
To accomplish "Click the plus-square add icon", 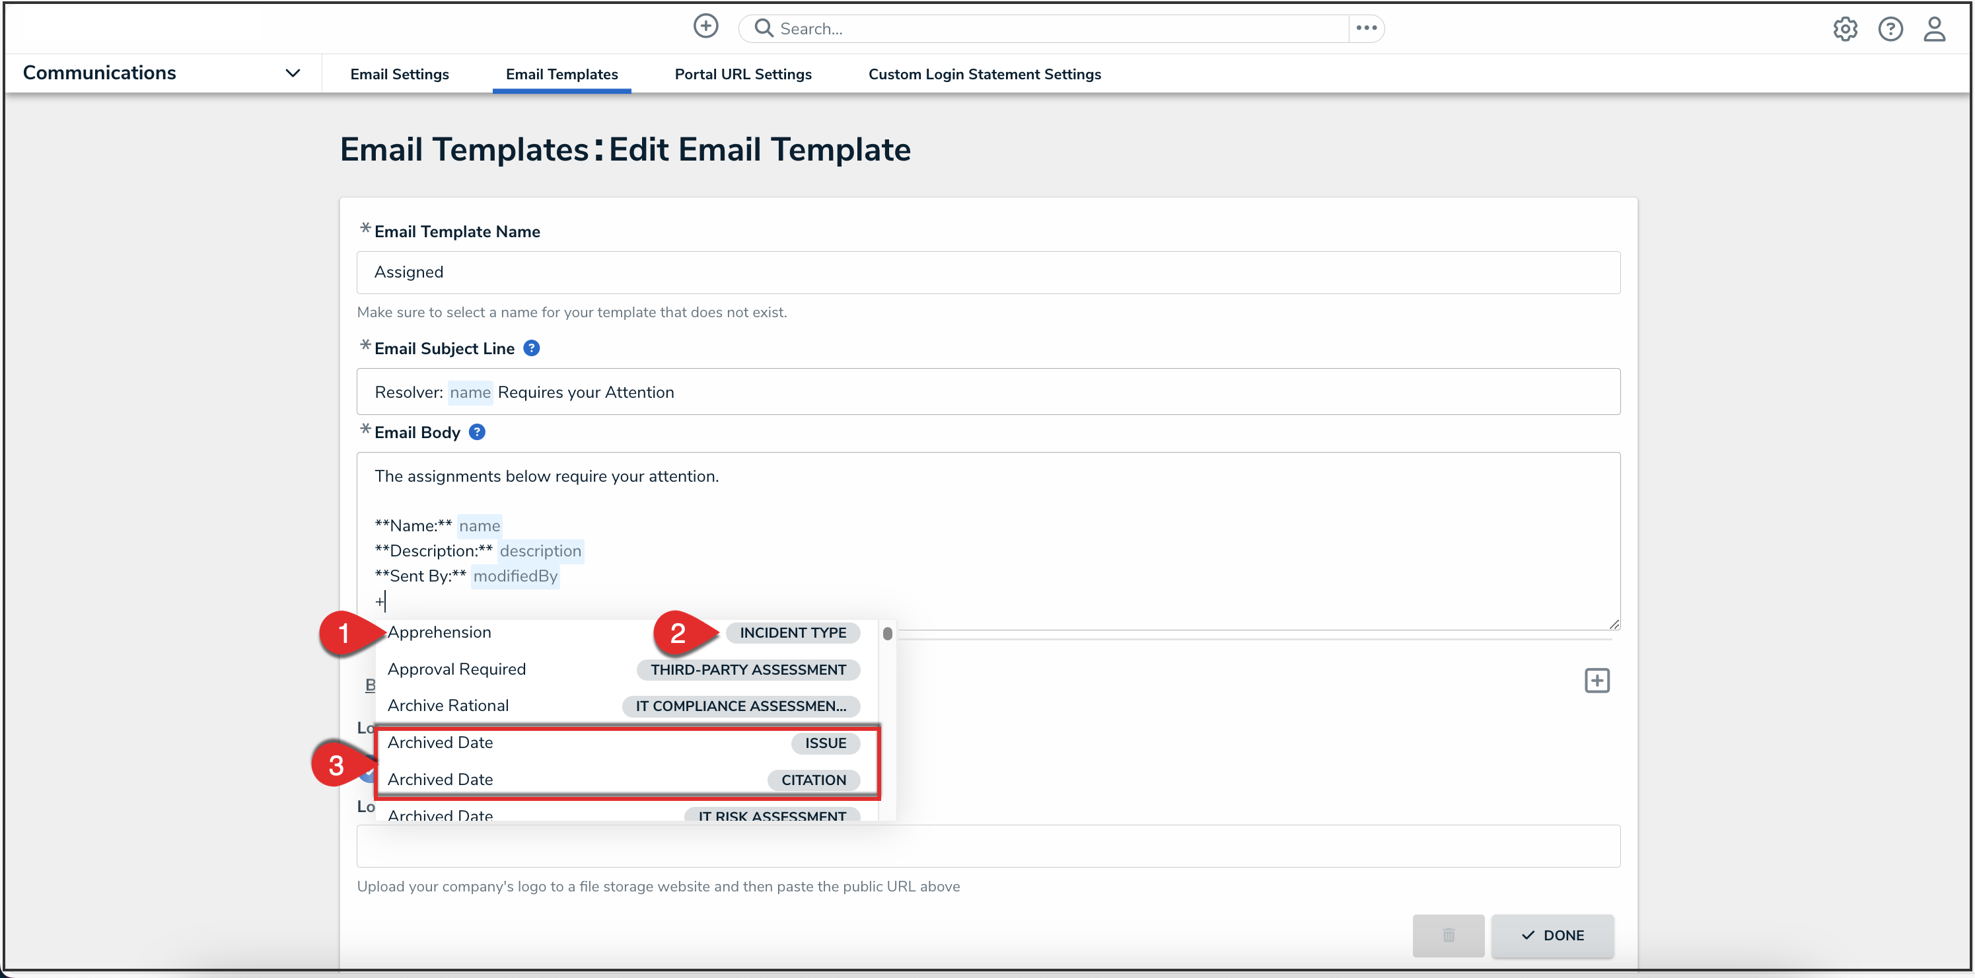I will (1597, 681).
